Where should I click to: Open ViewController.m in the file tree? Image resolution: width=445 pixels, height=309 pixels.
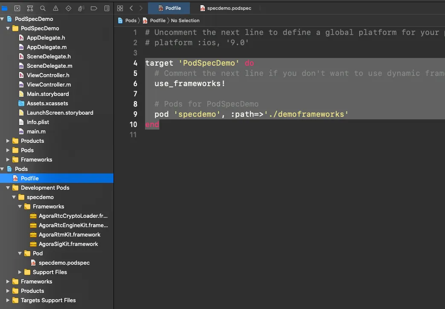[49, 84]
